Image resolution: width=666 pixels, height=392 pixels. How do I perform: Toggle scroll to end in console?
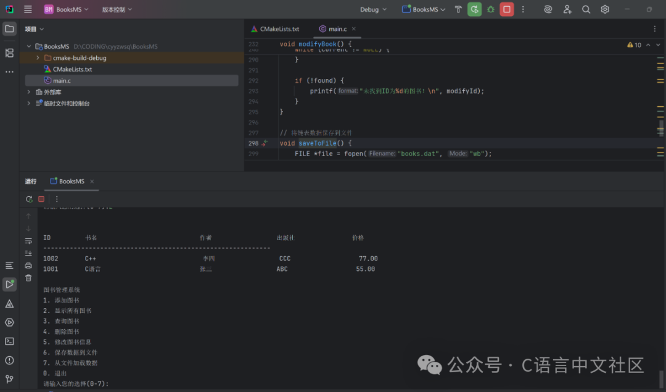pyautogui.click(x=28, y=253)
